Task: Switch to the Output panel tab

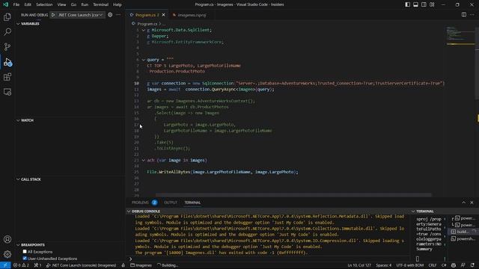Action: 171,202
